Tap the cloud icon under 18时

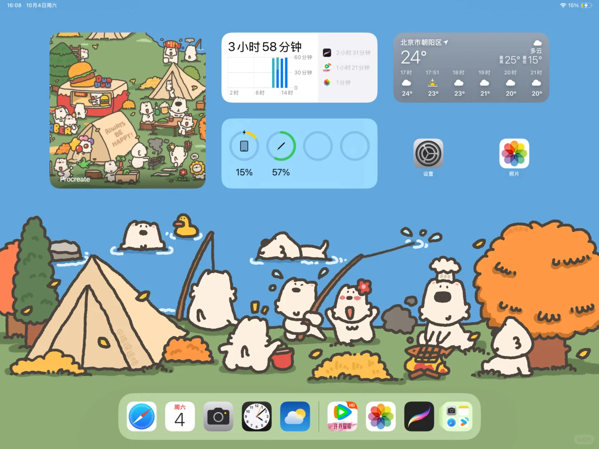pos(459,83)
